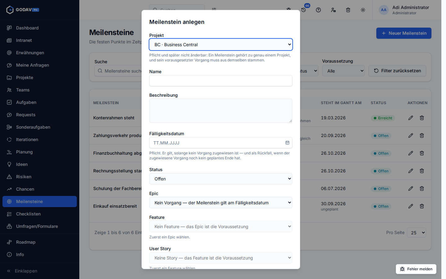Viewport: 446px width, 279px height.
Task: Open the Voraussetzung filter dropdown showing Alle
Action: click(343, 71)
